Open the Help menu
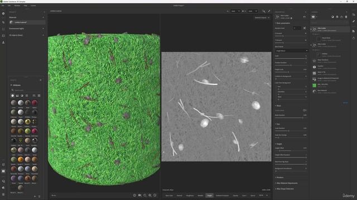The height and width of the screenshot is (200, 357). pos(25,6)
